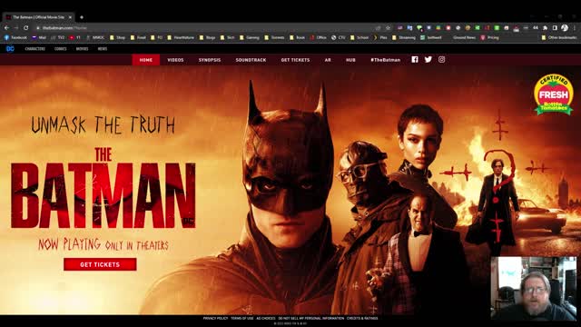
Task: Open the Chrome profile avatar
Action: coord(565,28)
